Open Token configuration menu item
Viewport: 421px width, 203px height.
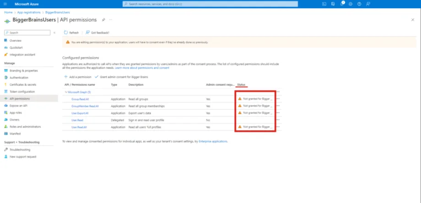tap(22, 91)
